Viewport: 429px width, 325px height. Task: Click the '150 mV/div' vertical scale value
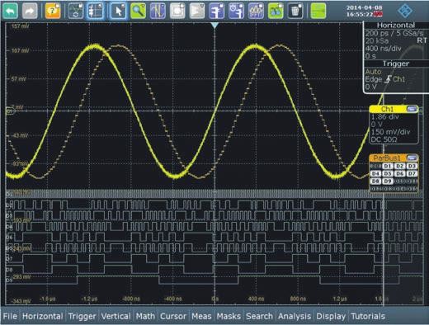(x=390, y=132)
